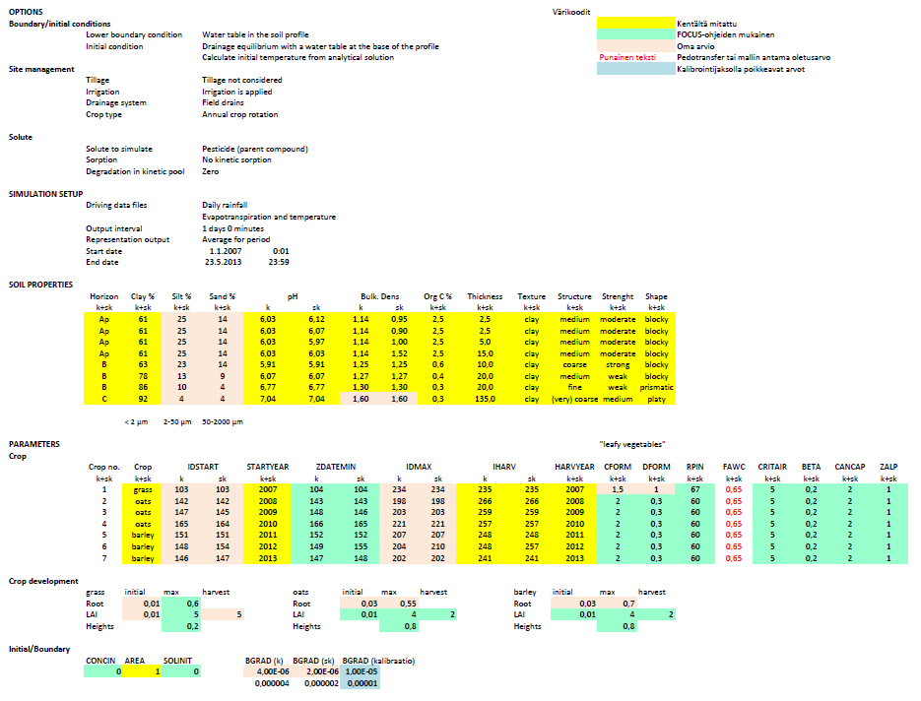This screenshot has height=701, width=921.
Task: Click the '1,00E-05' calibration cell
Action: [361, 671]
